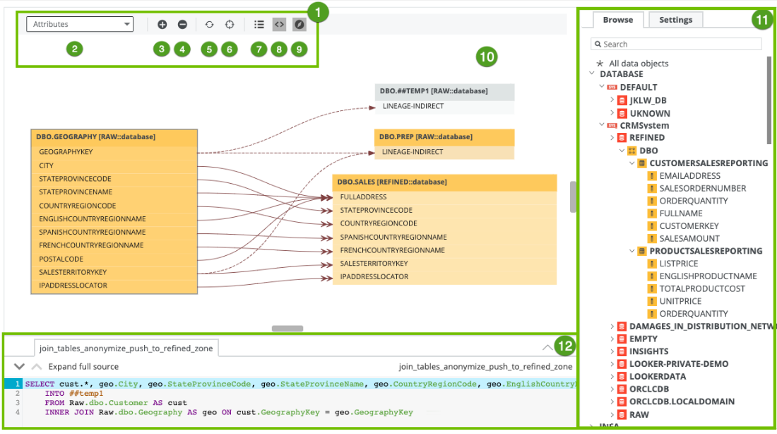Screen dimensions: 777x434
Task: Zoom in on the lineage graph
Action: click(x=161, y=23)
